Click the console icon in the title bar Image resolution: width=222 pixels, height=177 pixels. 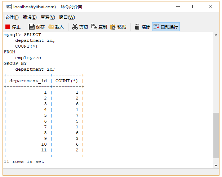(x=9, y=6)
